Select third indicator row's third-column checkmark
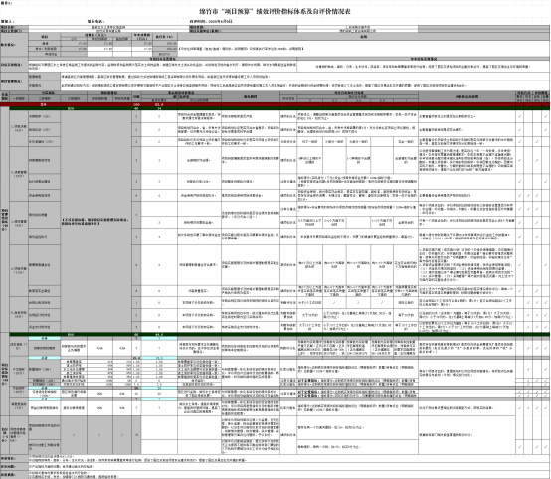The image size is (551, 479). coord(537,142)
